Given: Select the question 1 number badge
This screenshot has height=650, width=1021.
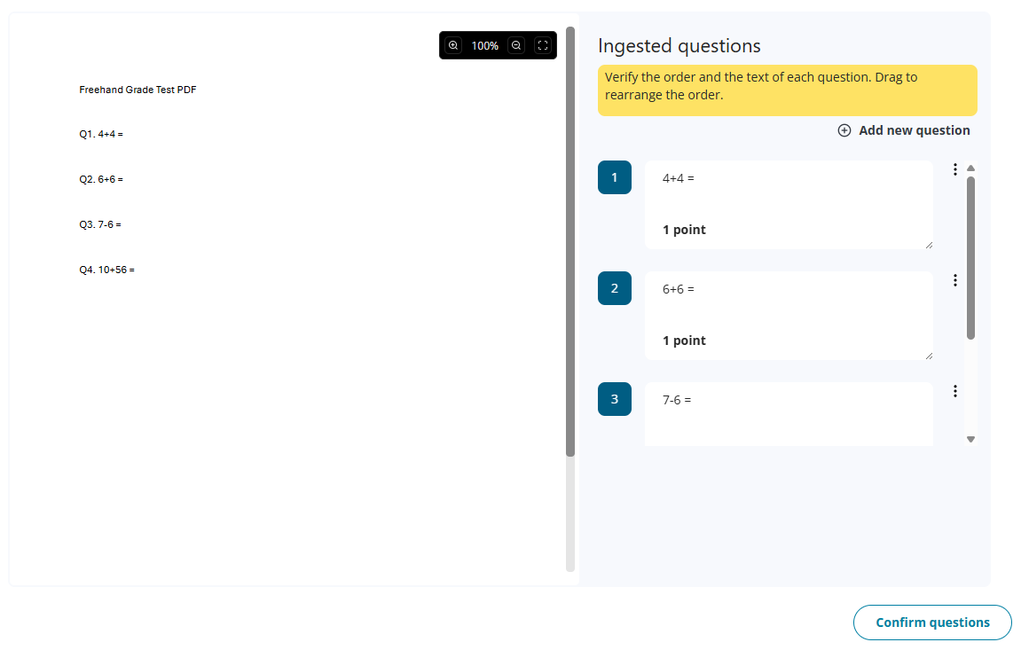Looking at the screenshot, I should click(x=615, y=177).
